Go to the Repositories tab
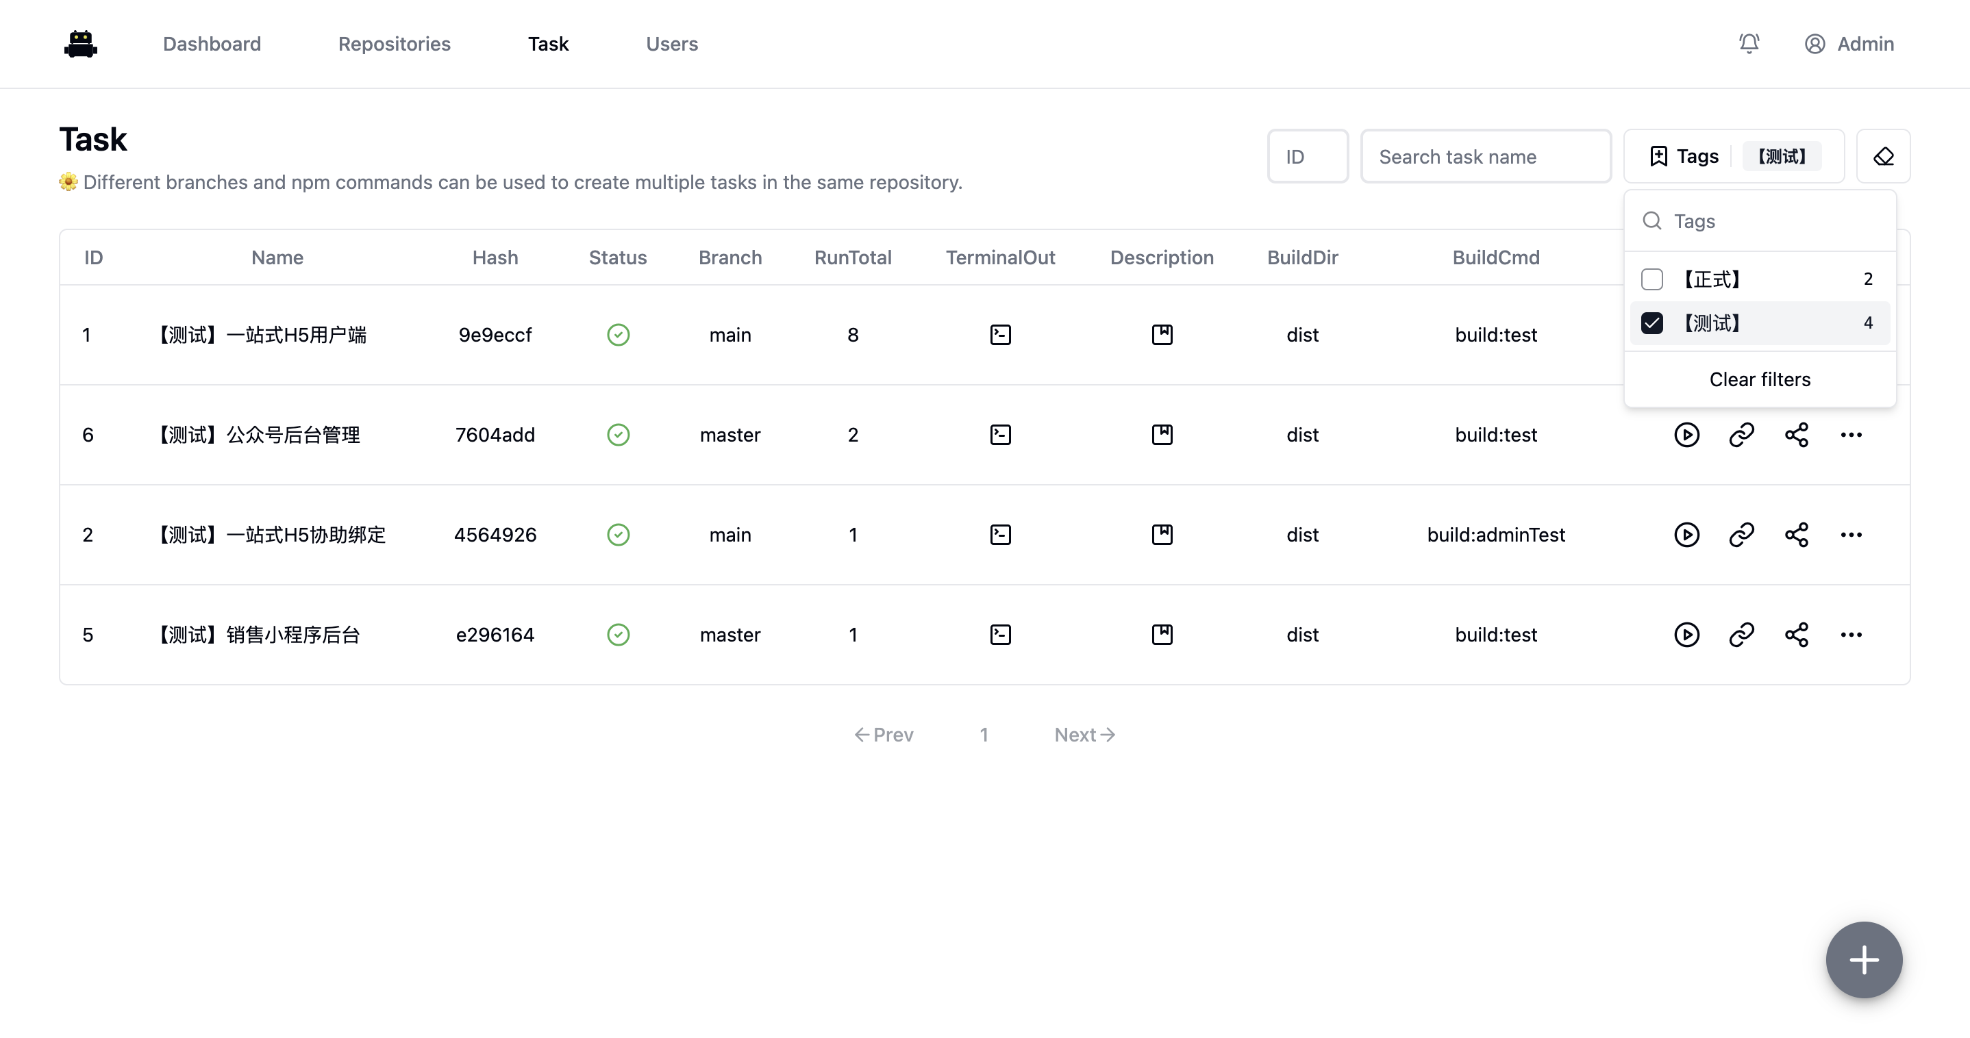The width and height of the screenshot is (1970, 1038). (394, 44)
